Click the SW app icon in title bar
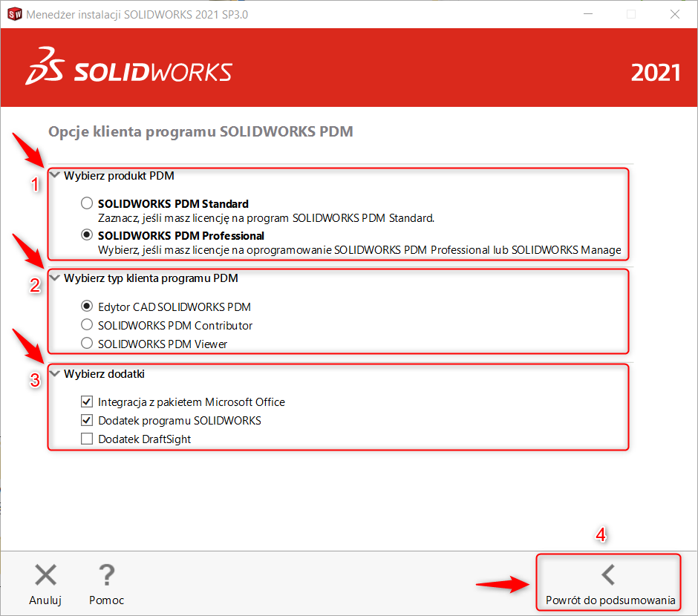This screenshot has width=698, height=616. tap(13, 14)
